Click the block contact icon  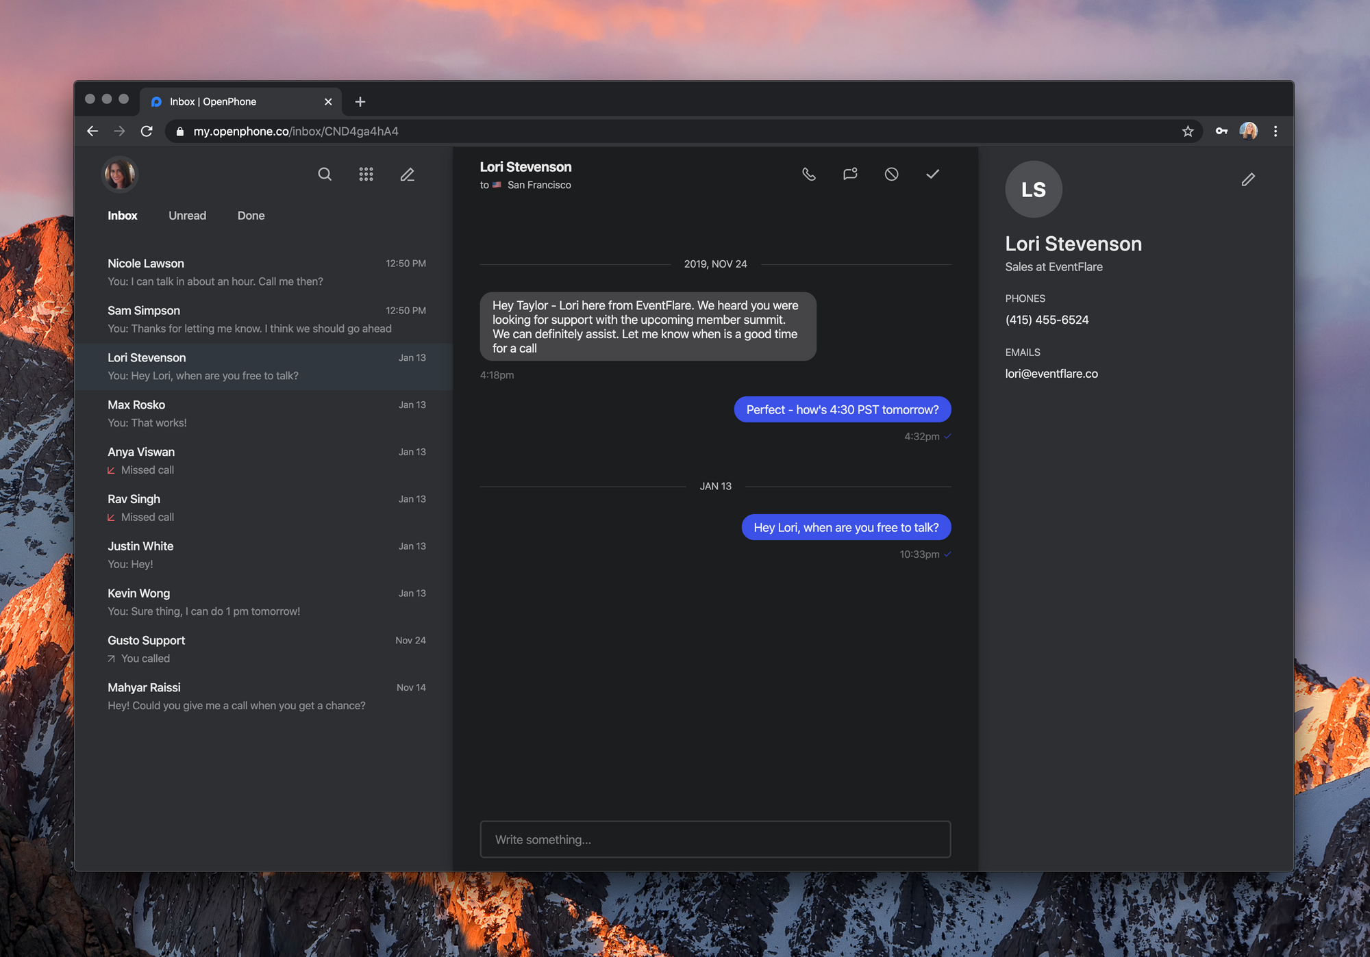pos(891,175)
